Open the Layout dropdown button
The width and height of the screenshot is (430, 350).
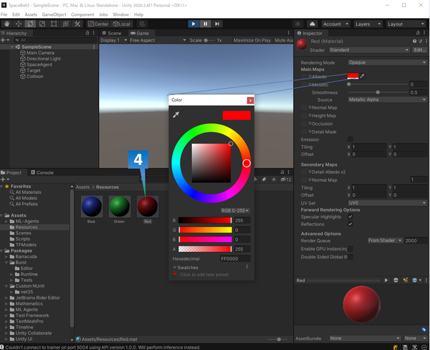[x=406, y=24]
